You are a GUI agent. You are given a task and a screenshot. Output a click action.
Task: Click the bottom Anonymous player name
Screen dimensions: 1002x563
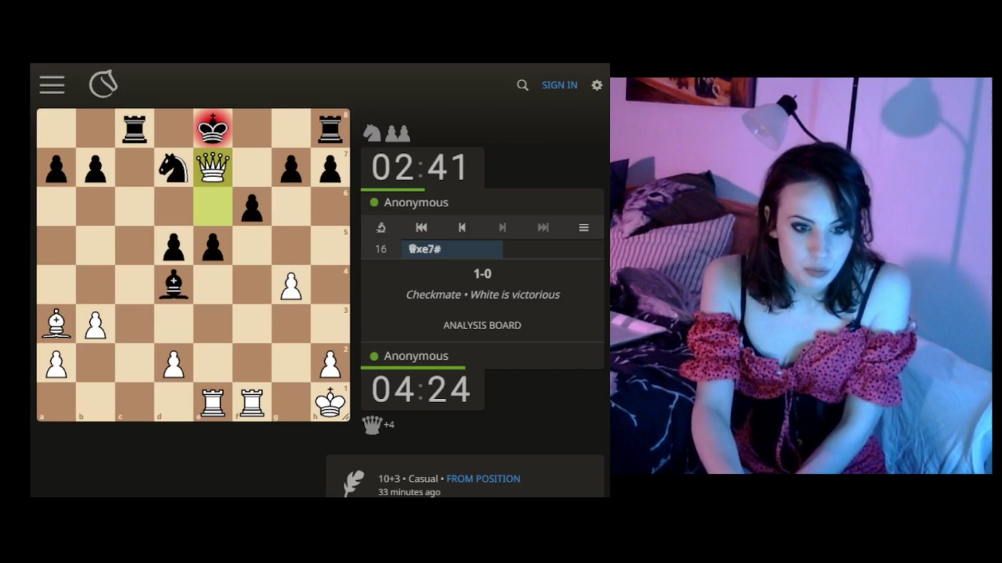[x=416, y=356]
